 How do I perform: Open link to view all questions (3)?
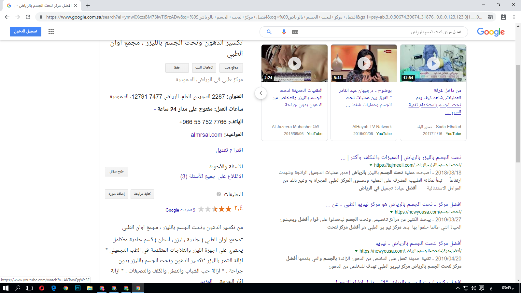coord(212,176)
